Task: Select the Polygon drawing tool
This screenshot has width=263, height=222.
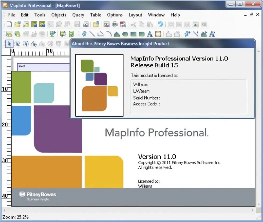Action: click(x=117, y=34)
